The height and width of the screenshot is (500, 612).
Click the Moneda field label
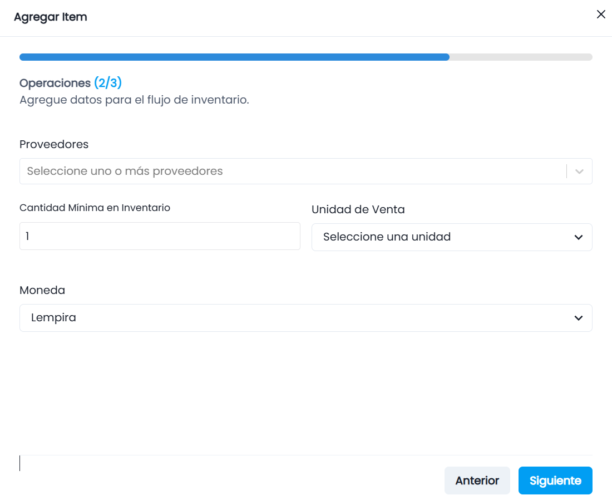pyautogui.click(x=42, y=290)
